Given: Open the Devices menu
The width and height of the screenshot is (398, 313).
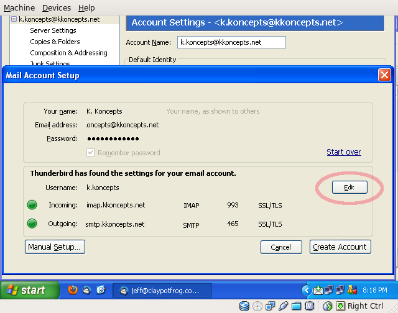Looking at the screenshot, I should pos(57,8).
